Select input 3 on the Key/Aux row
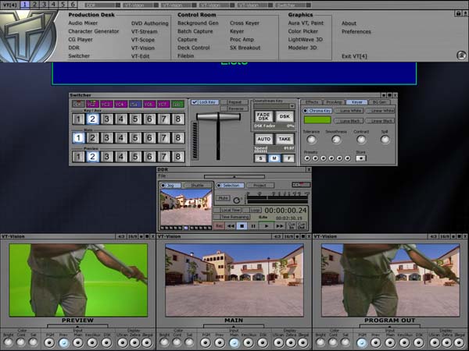 coord(106,119)
